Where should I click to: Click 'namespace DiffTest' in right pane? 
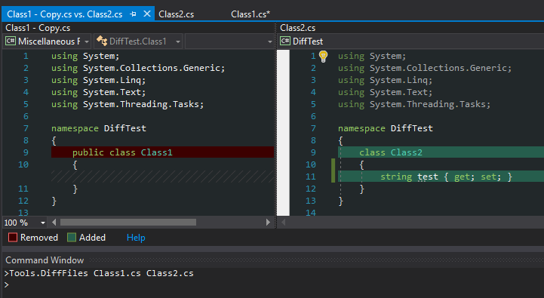(386, 128)
